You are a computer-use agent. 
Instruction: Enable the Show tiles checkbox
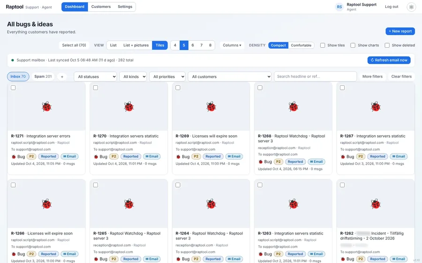point(323,45)
